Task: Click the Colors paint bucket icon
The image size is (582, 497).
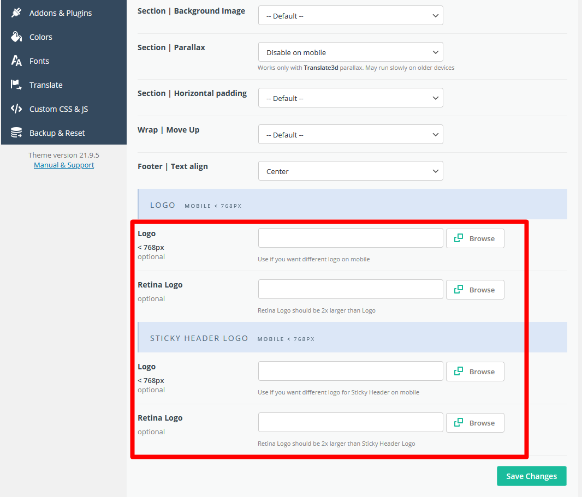Action: 16,37
